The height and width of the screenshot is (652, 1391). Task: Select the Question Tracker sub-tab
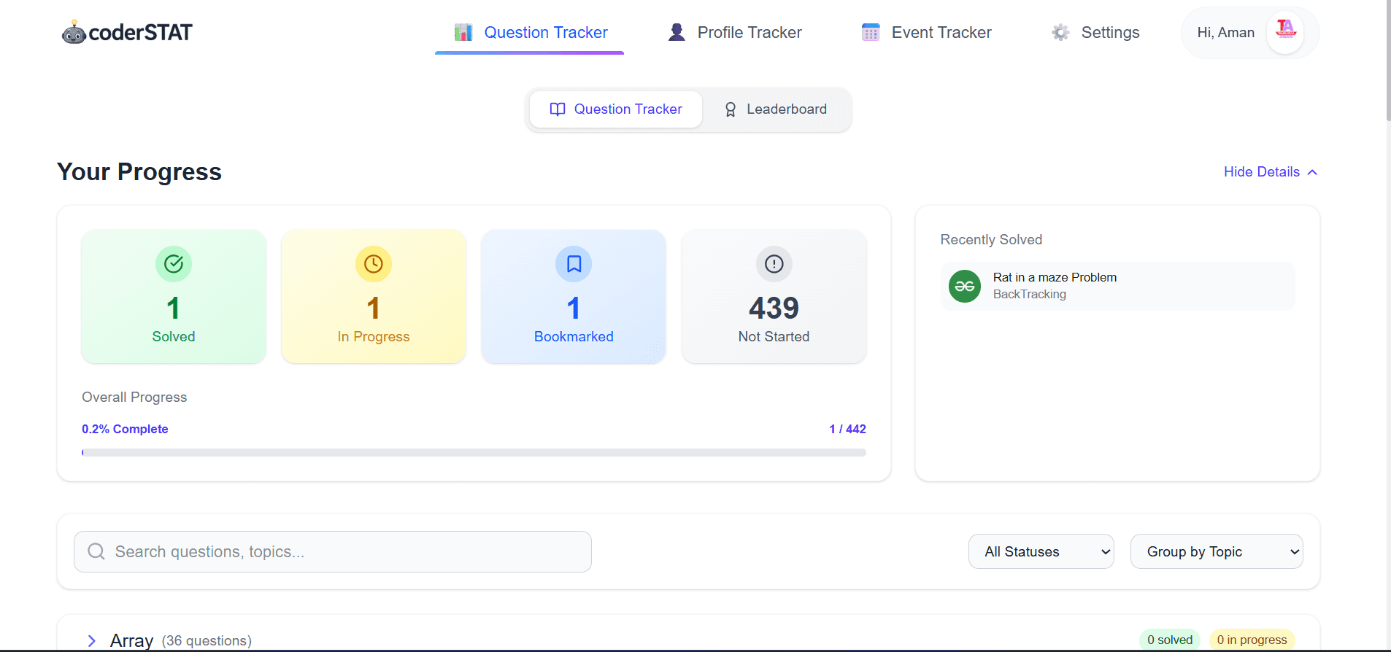[616, 109]
